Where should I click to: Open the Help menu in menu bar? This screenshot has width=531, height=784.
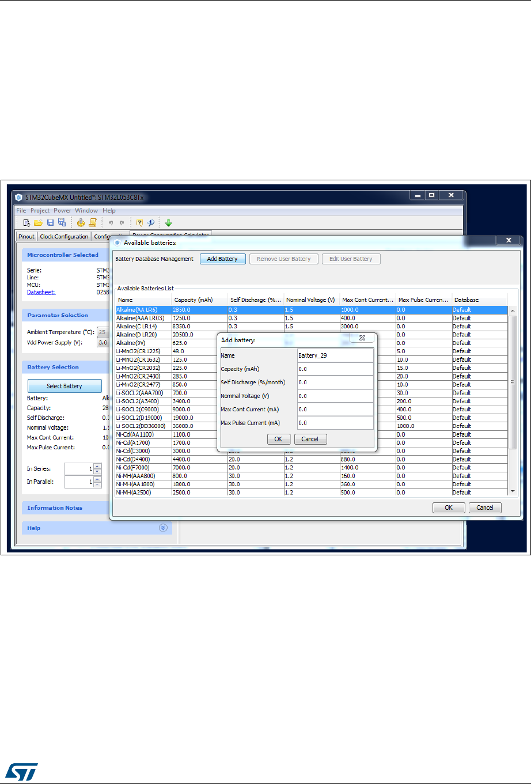pyautogui.click(x=109, y=211)
